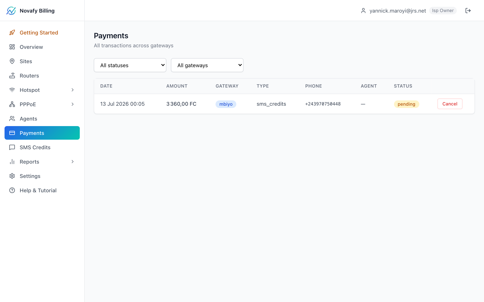Open Help & Tutorial
484x302 pixels.
(x=42, y=190)
